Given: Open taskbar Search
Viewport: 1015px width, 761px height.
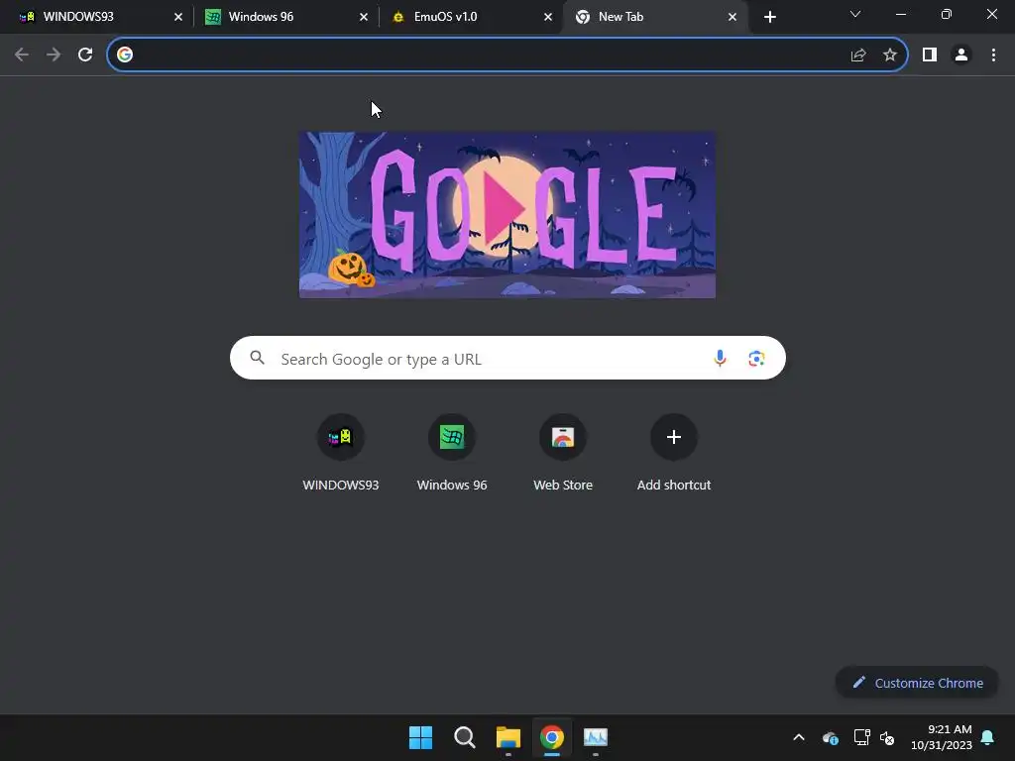Looking at the screenshot, I should (464, 737).
